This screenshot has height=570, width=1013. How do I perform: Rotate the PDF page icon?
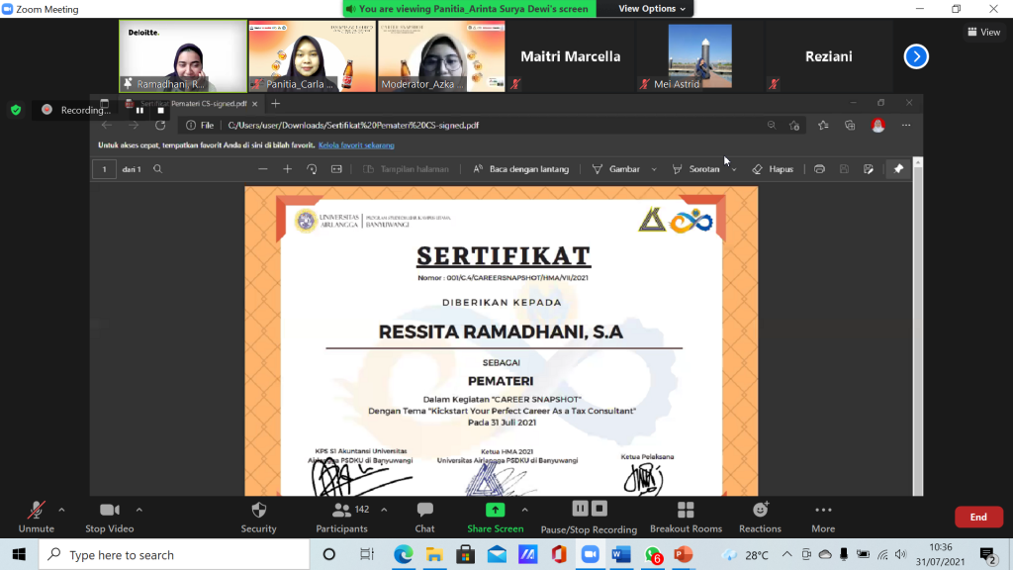[312, 169]
